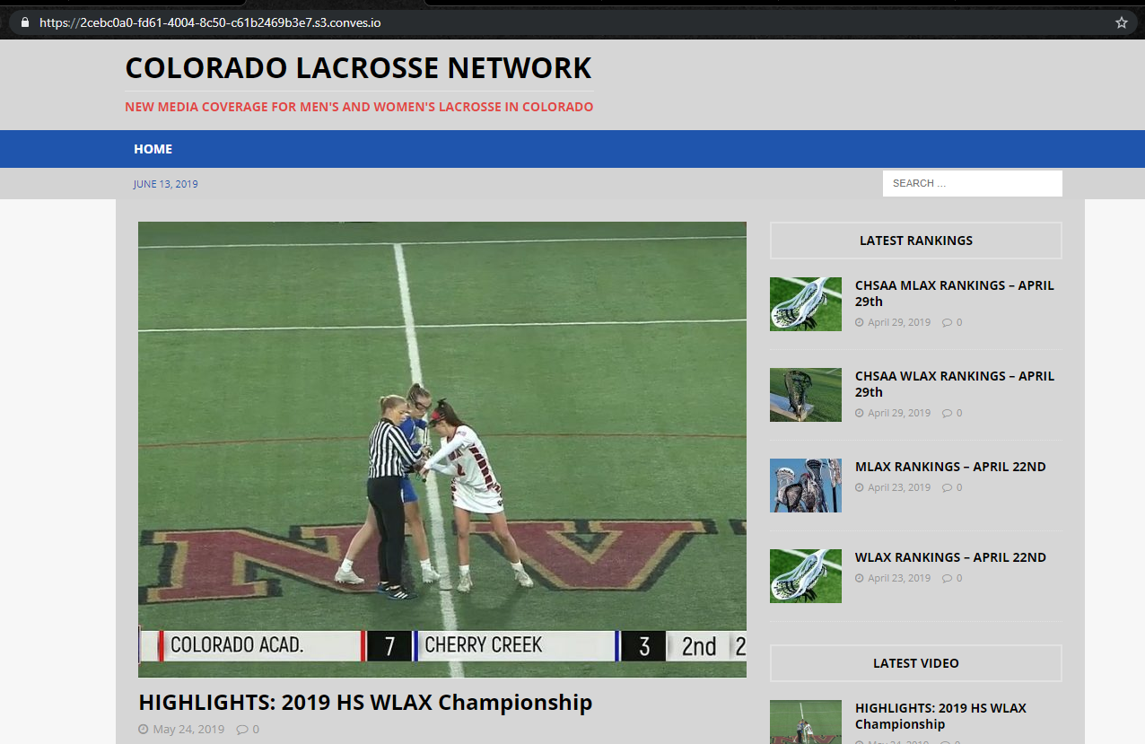Click comment count on MLAX April 22nd
Viewport: 1145px width, 744px height.
pos(959,487)
